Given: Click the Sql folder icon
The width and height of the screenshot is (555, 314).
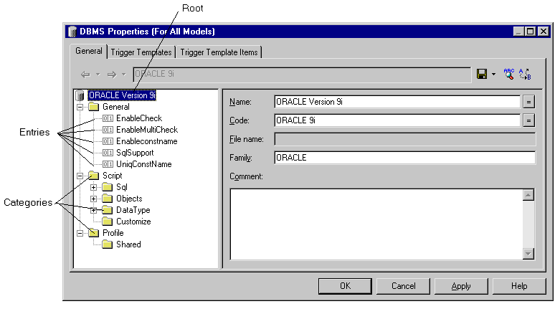Looking at the screenshot, I should 108,187.
